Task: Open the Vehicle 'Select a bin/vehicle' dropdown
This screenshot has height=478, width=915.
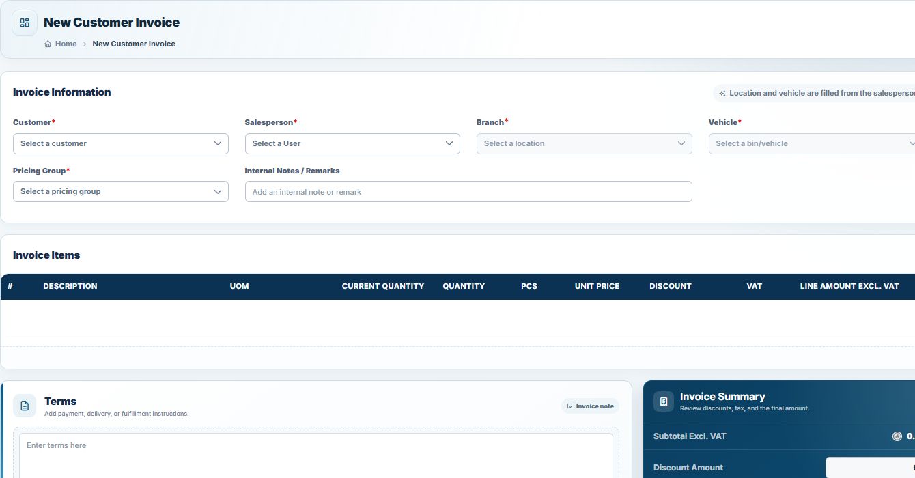Action: point(812,143)
